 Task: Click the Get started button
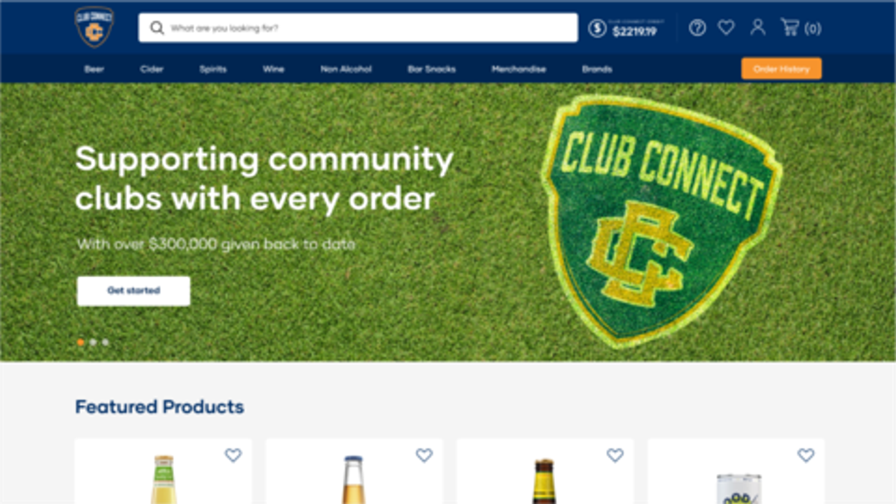(134, 290)
